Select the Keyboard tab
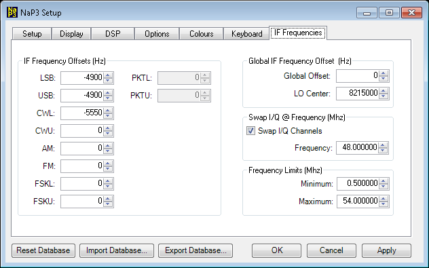Screen dimensions: 429x268 coord(246,34)
